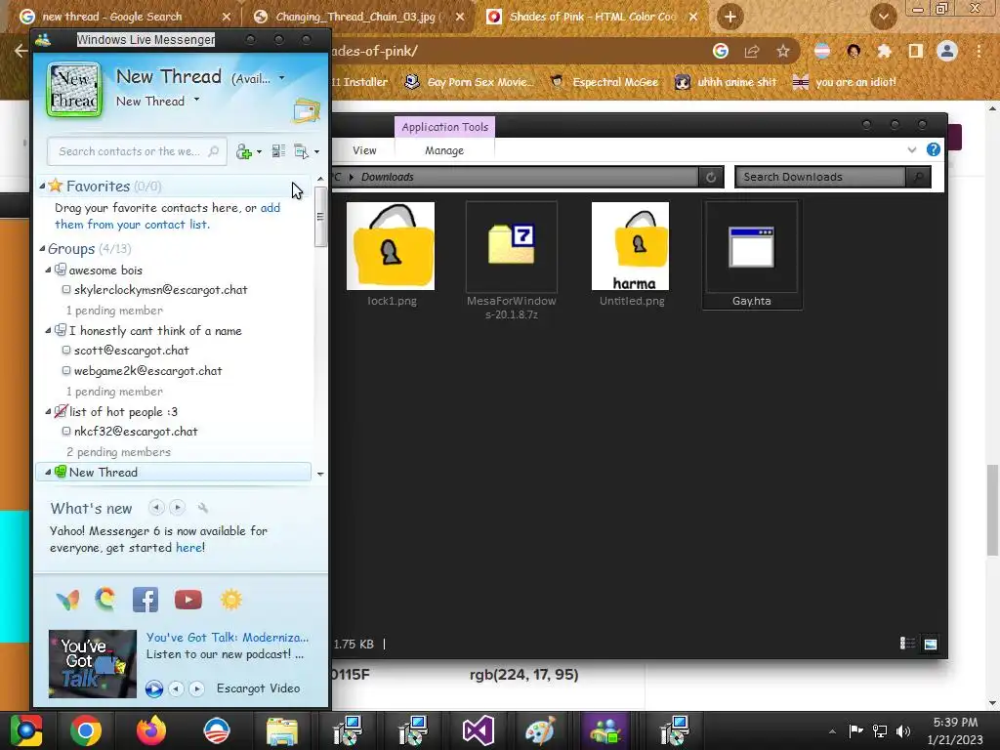The image size is (1000, 750).
Task: Switch to Changing_Thread_Chain_03.jpg tab
Action: coord(358,17)
